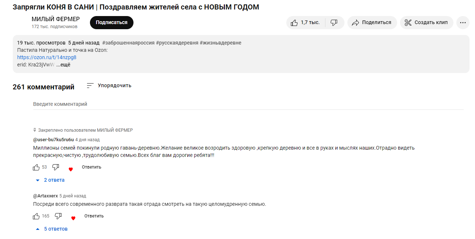Like the pinned comment by user-bu7ku5ru6u
The width and height of the screenshot is (475, 239).
pos(36,167)
